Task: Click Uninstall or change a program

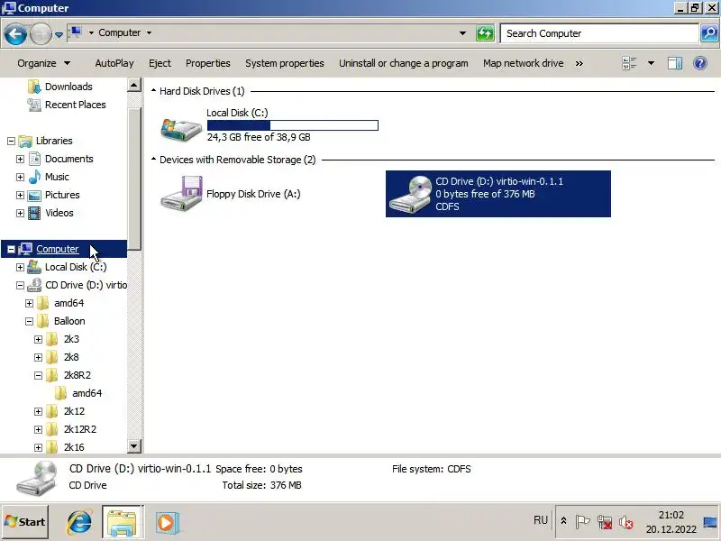Action: [403, 63]
